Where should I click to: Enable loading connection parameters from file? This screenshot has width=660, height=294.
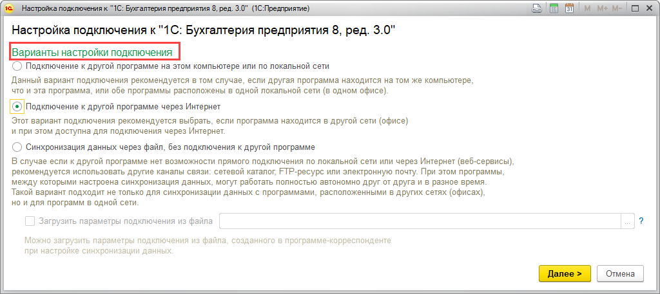tap(30, 221)
